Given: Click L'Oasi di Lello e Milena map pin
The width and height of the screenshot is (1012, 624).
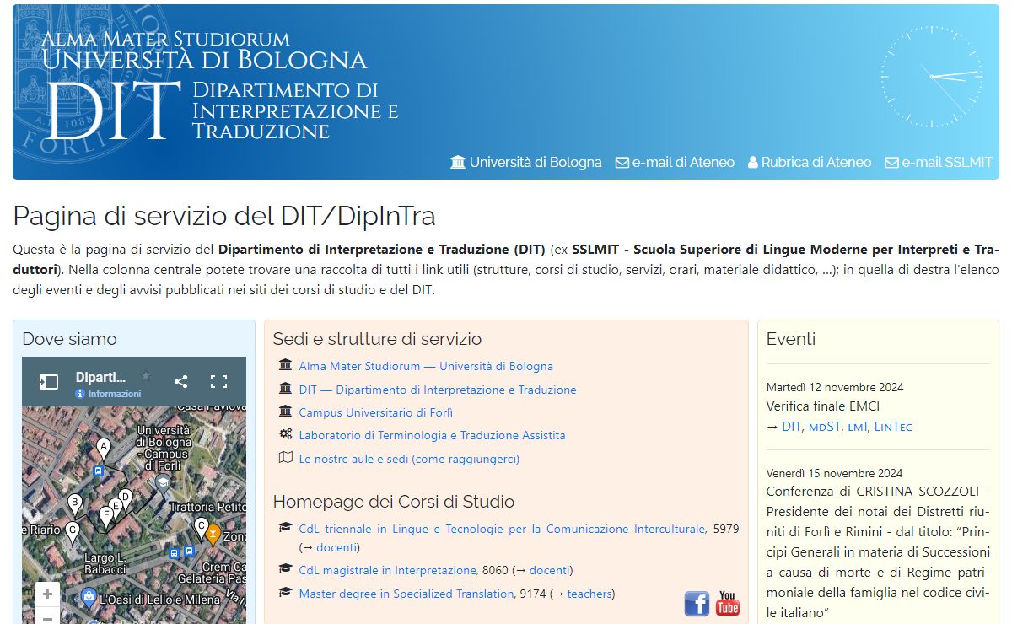Looking at the screenshot, I should (89, 597).
